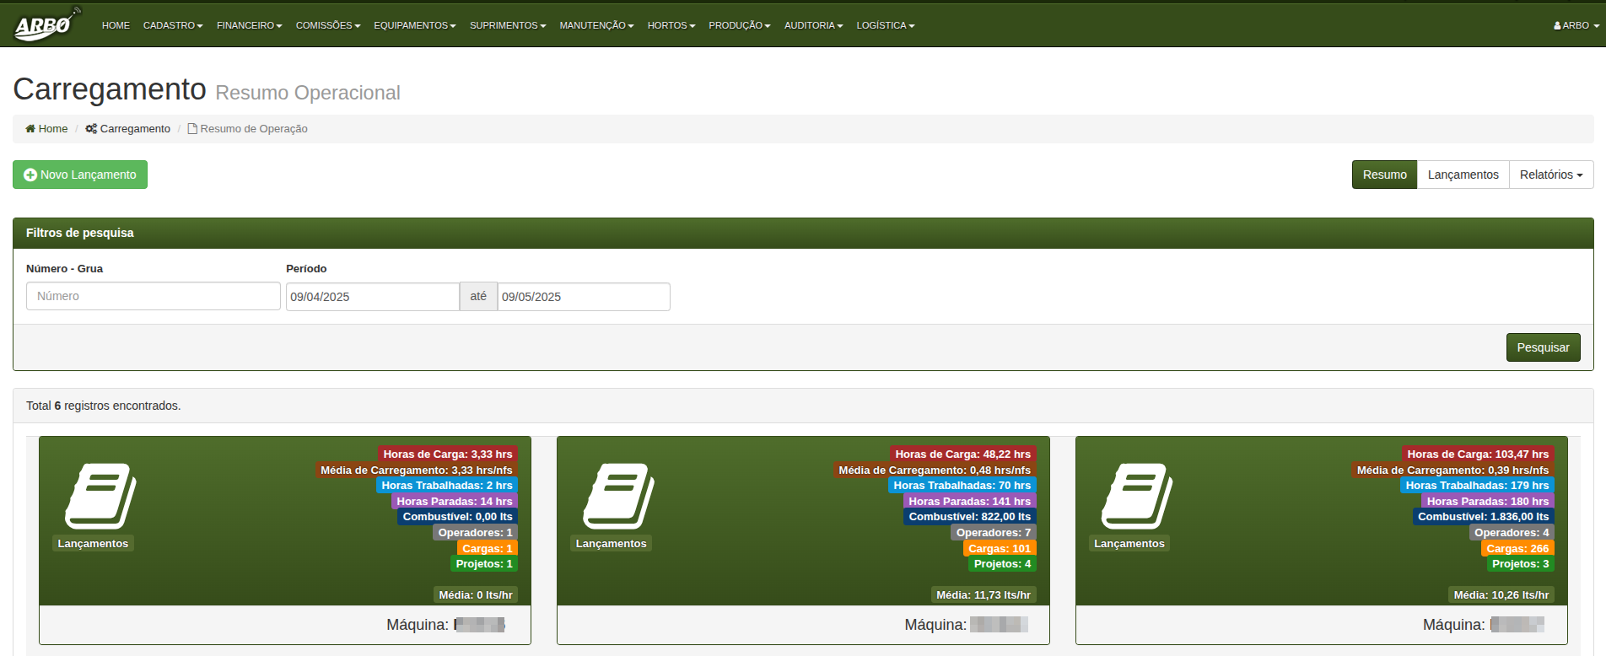Click the first card's book Lançamentos icon
1606x656 pixels.
point(100,496)
